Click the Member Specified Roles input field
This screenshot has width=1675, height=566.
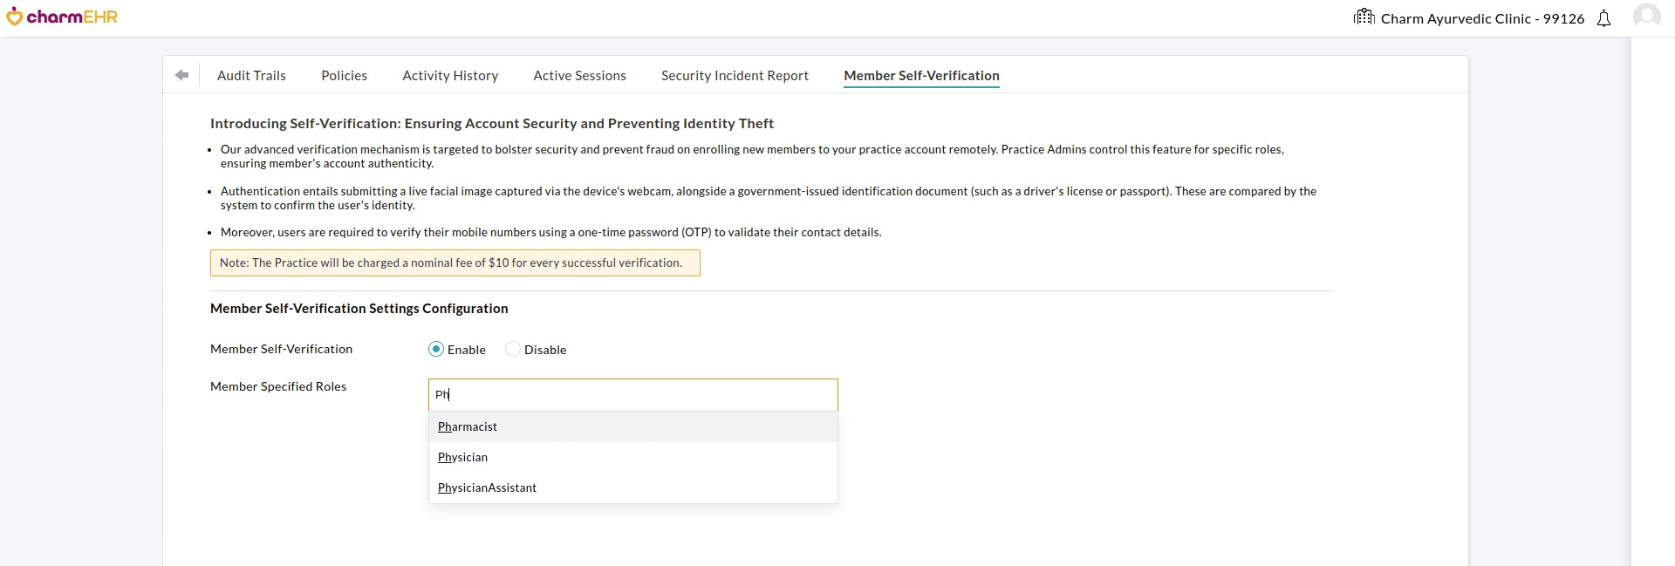632,395
